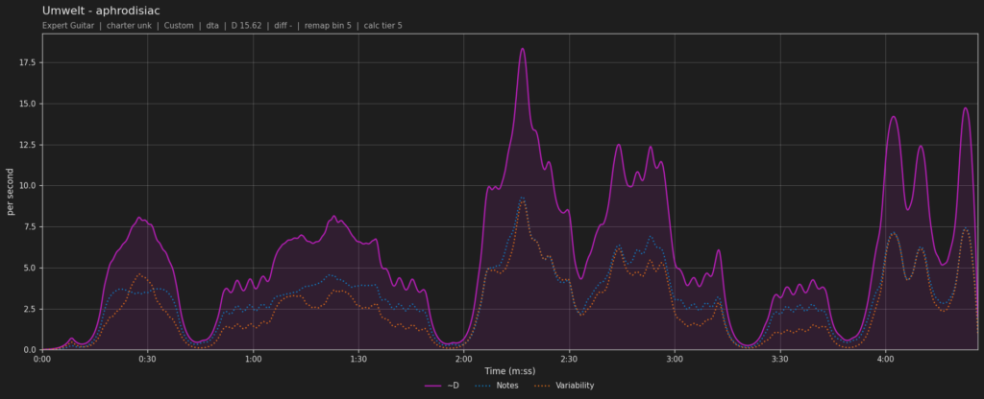Click the 'Time (m:ss)' axis label
The width and height of the screenshot is (984, 399).
(x=509, y=371)
